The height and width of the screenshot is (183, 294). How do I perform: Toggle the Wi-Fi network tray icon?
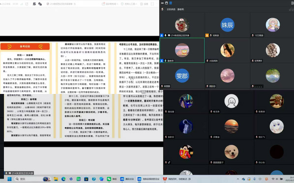pyautogui.click(x=273, y=179)
